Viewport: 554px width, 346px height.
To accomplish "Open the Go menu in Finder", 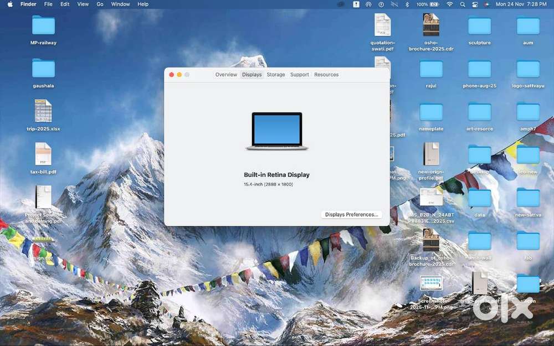I will [100, 4].
